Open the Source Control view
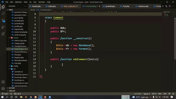The width and height of the screenshot is (176, 99). coord(3,20)
